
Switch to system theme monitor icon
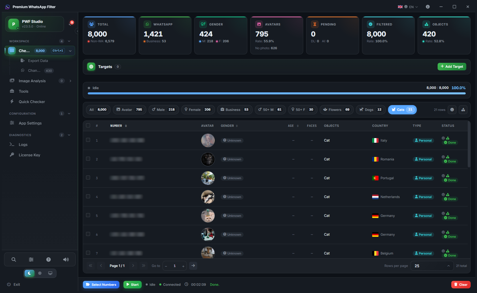(50, 273)
